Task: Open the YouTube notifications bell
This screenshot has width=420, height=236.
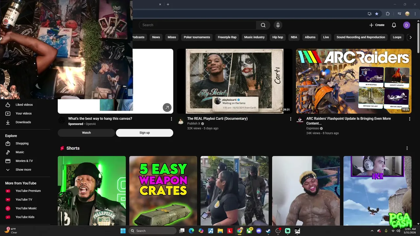Action: click(x=394, y=25)
